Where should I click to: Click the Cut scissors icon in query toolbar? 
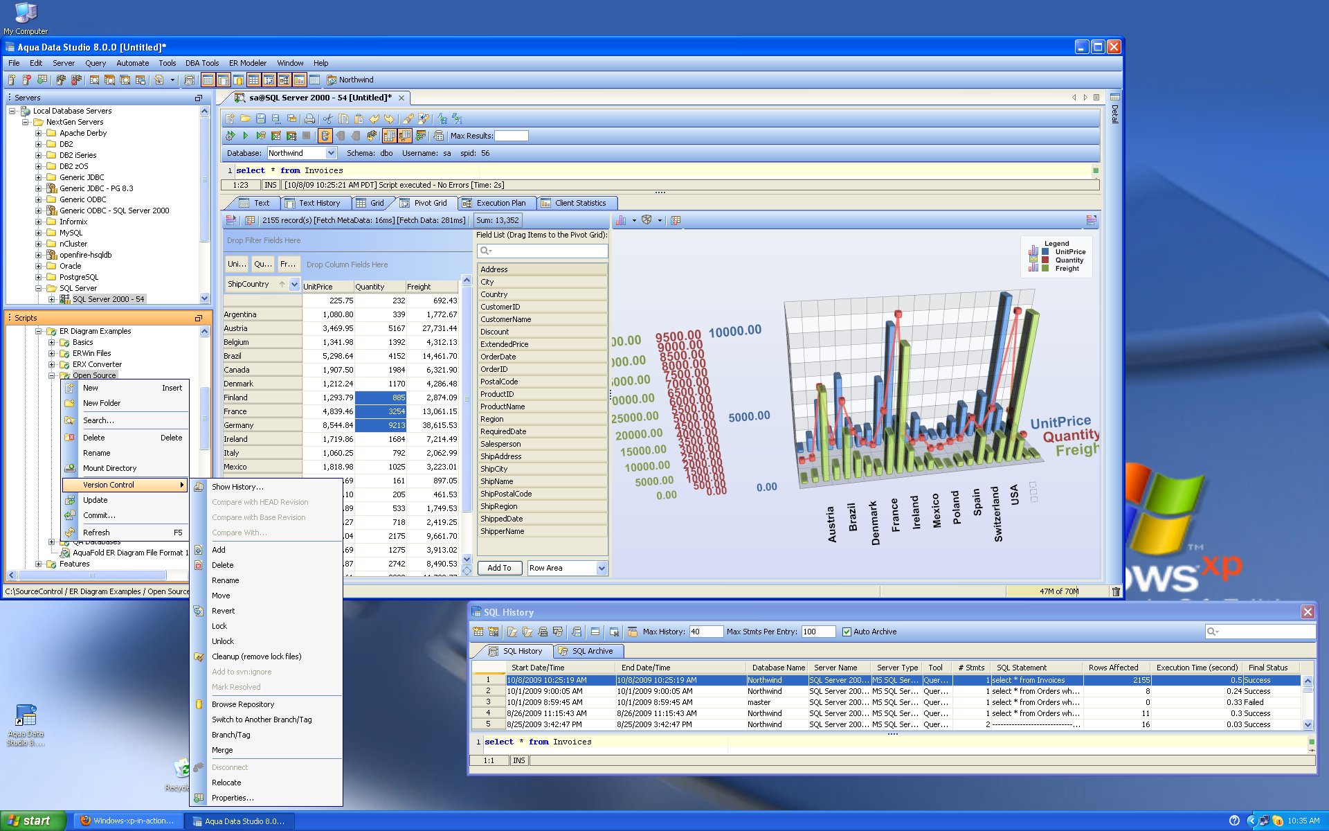pyautogui.click(x=328, y=119)
